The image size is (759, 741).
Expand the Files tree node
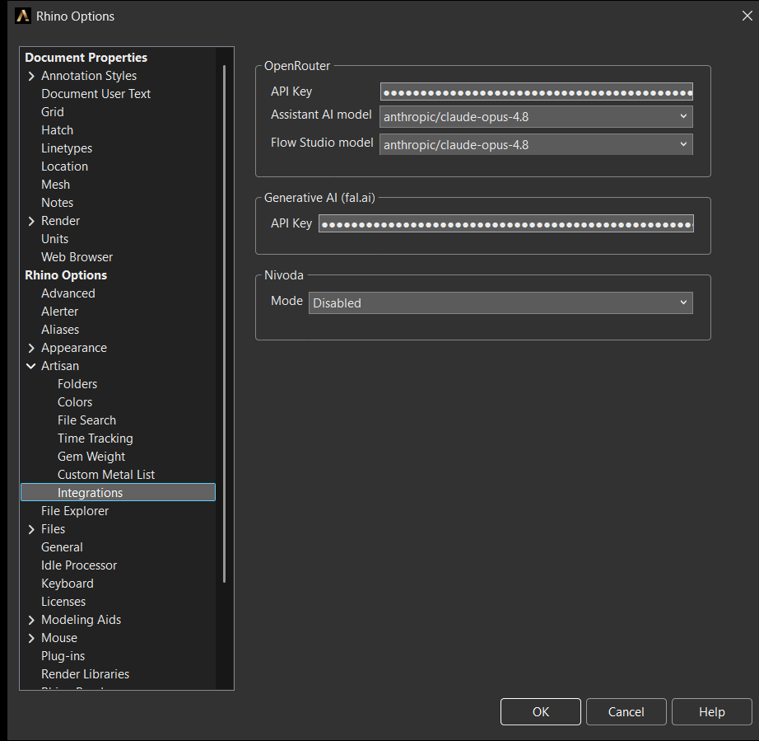31,529
